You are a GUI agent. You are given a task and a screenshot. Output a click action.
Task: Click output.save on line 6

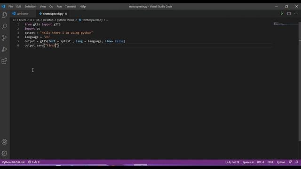pyautogui.click(x=34, y=46)
